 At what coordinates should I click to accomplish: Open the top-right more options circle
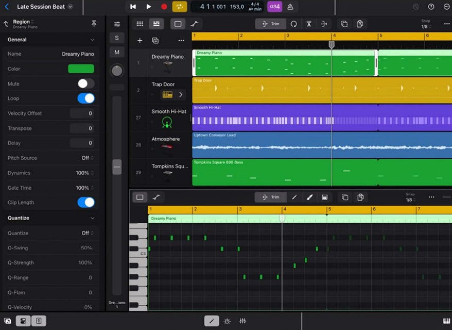[446, 7]
